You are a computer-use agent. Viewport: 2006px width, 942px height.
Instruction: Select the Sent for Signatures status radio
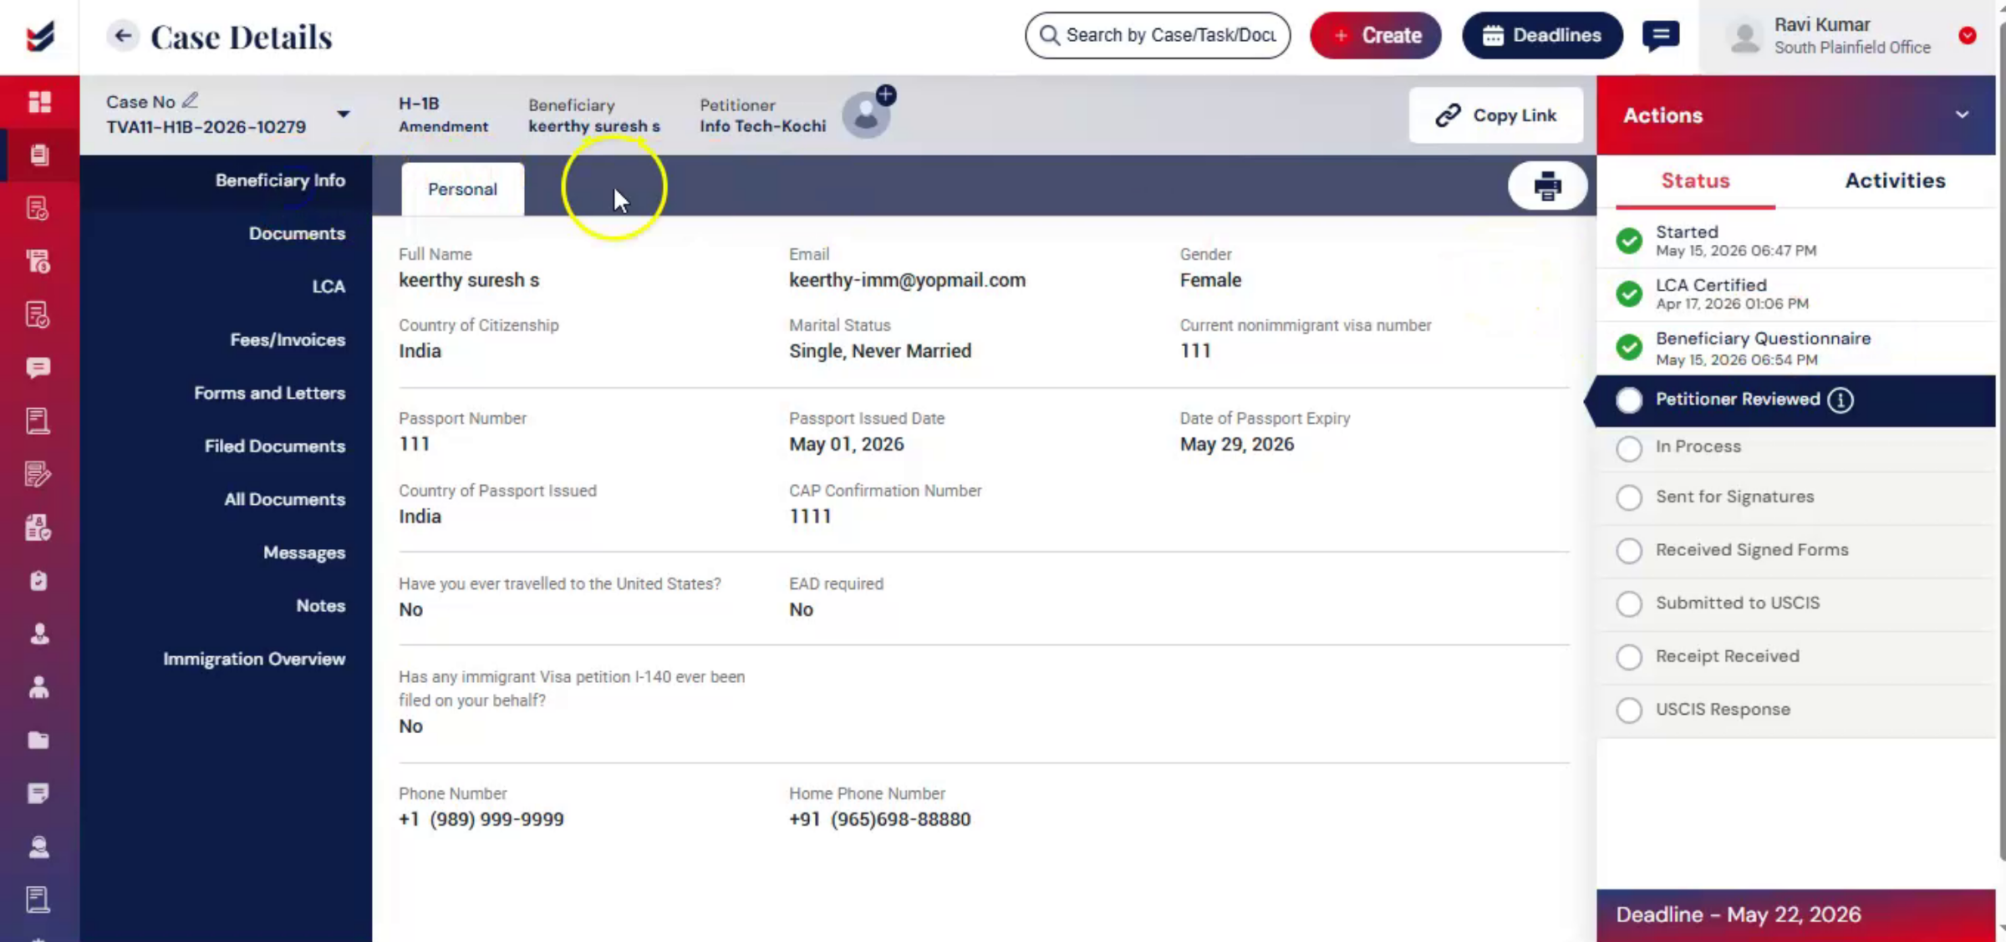point(1629,497)
